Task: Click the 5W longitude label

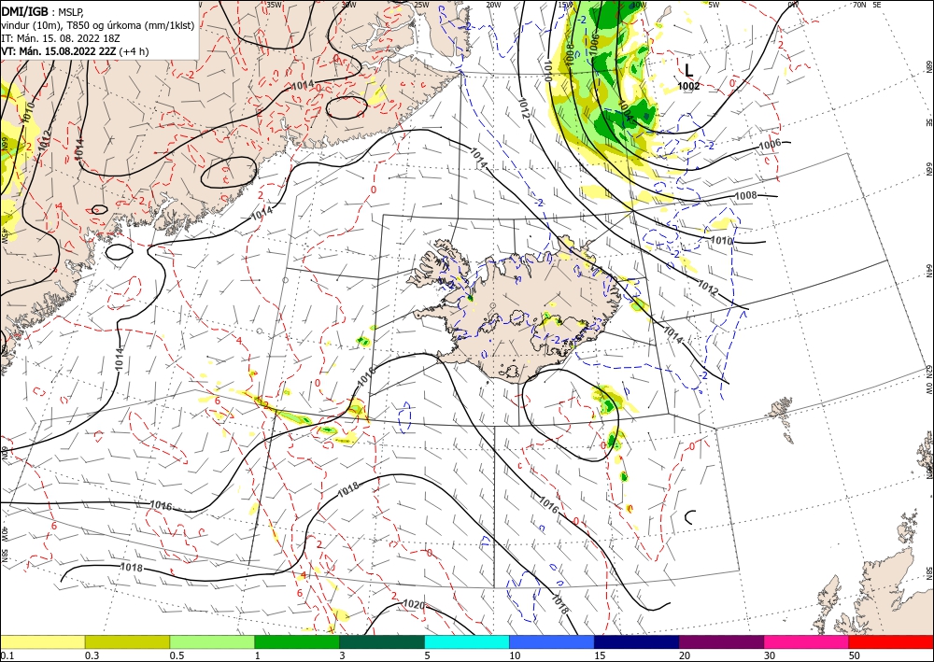Action: tap(714, 5)
